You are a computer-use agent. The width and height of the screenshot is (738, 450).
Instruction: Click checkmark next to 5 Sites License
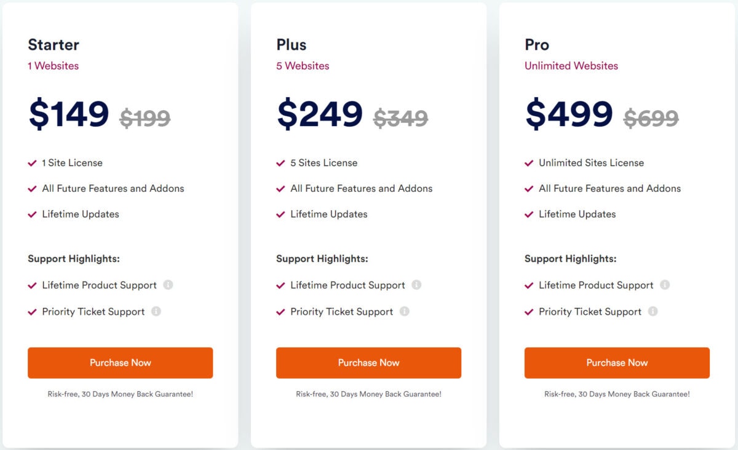click(280, 163)
